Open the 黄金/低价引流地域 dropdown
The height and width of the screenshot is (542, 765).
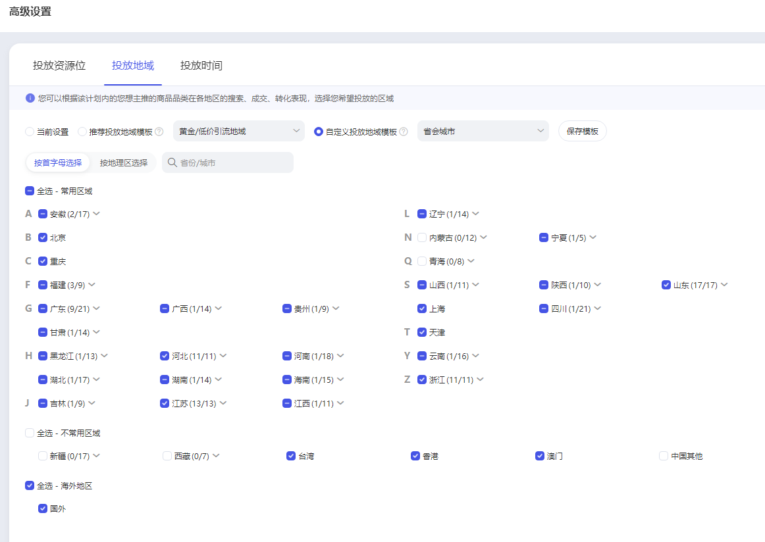click(x=238, y=132)
